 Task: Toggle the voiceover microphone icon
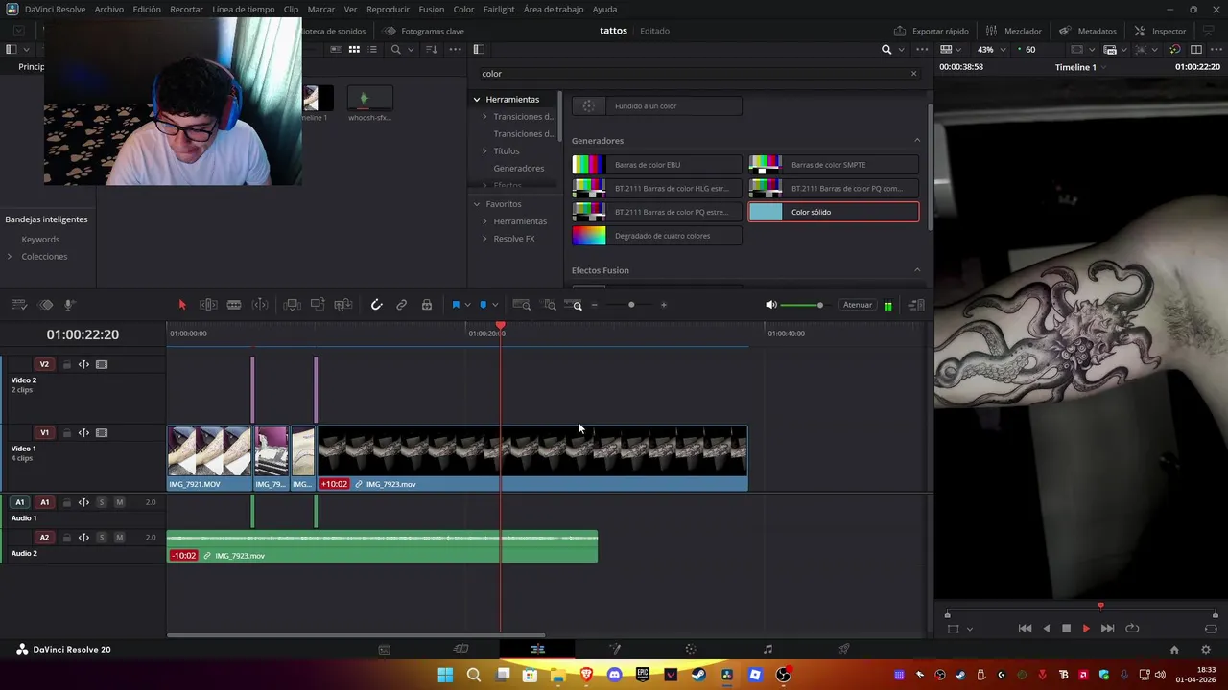69,305
